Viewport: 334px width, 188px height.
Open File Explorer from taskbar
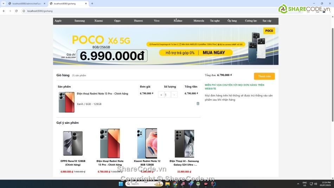[x=167, y=184]
